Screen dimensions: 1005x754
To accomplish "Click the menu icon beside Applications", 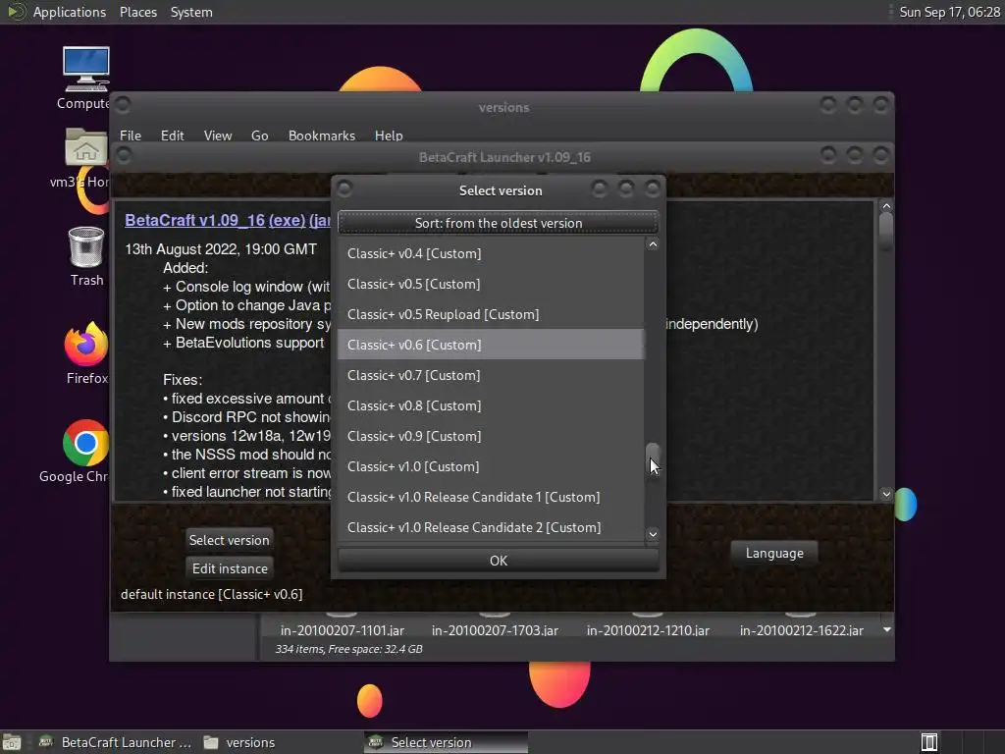I will point(16,12).
